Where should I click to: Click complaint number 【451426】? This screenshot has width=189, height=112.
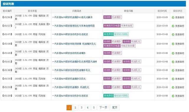[7, 53]
